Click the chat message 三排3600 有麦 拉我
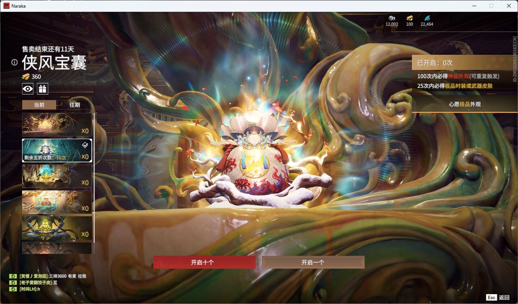This screenshot has width=518, height=304. pyautogui.click(x=53, y=276)
